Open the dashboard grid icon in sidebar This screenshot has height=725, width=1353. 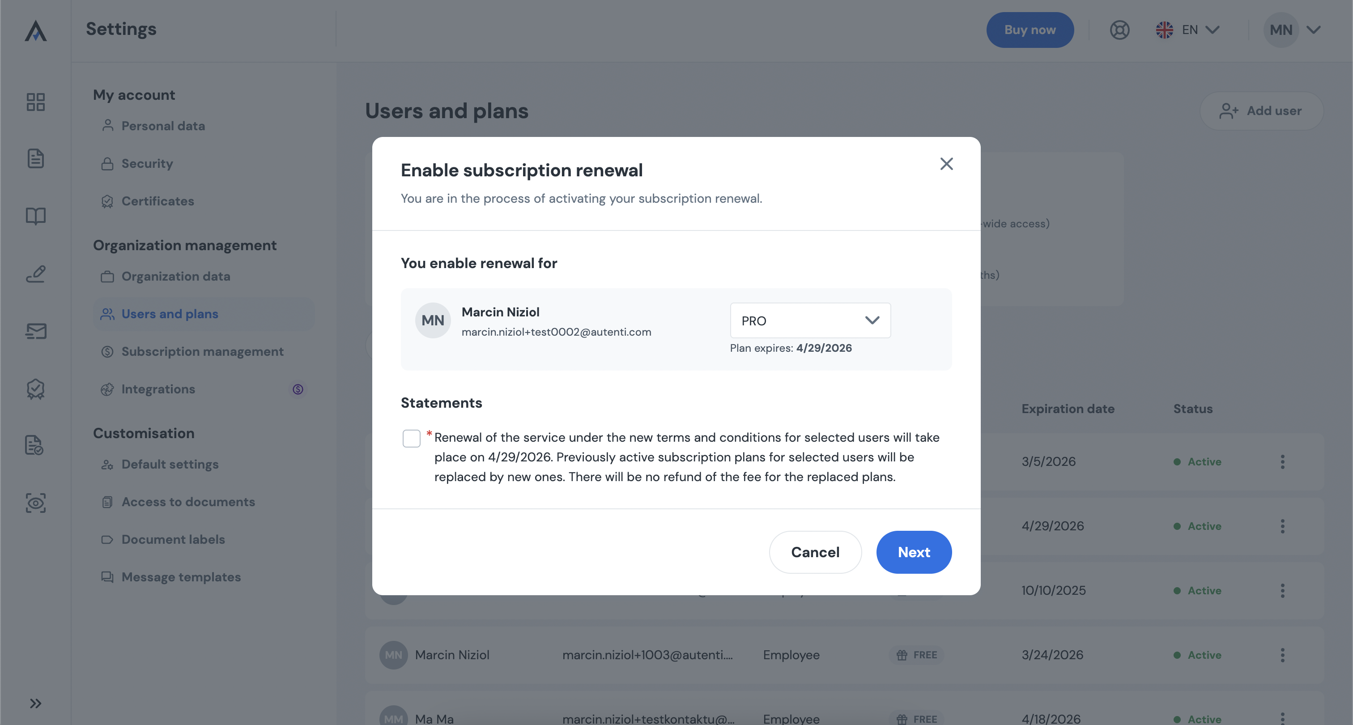[36, 102]
